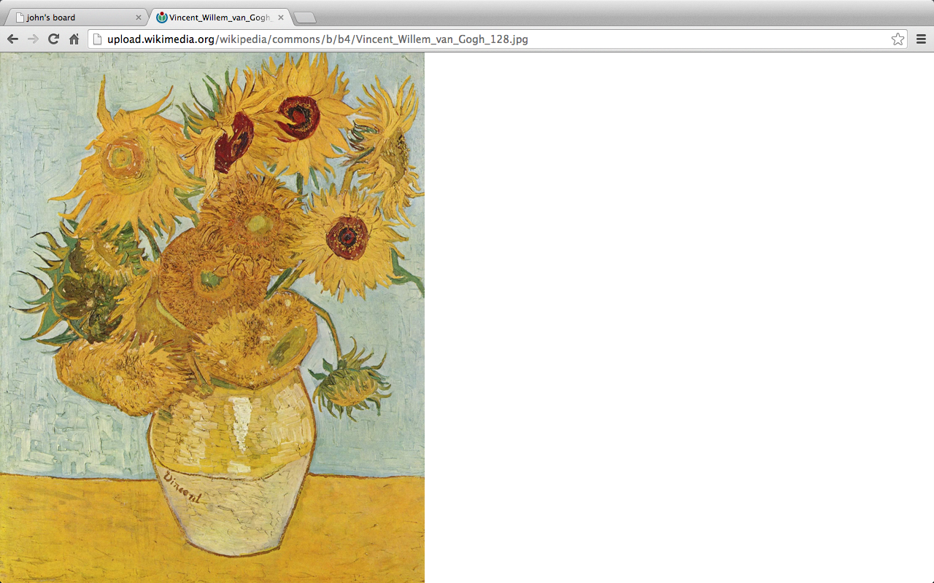Select the Vincent_Willem_van_Gogh tab
This screenshot has width=934, height=583.
click(x=220, y=17)
